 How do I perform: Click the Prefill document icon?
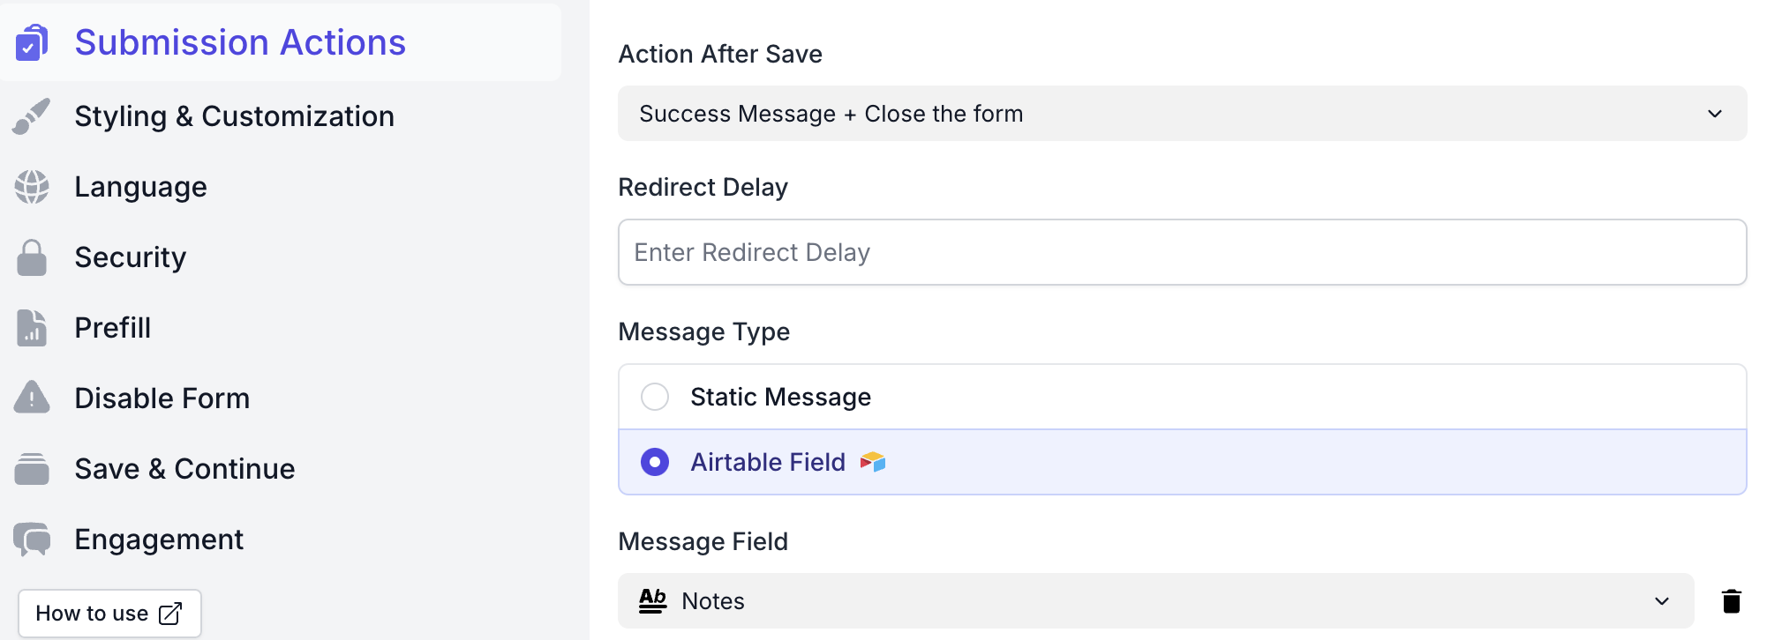[x=32, y=328]
